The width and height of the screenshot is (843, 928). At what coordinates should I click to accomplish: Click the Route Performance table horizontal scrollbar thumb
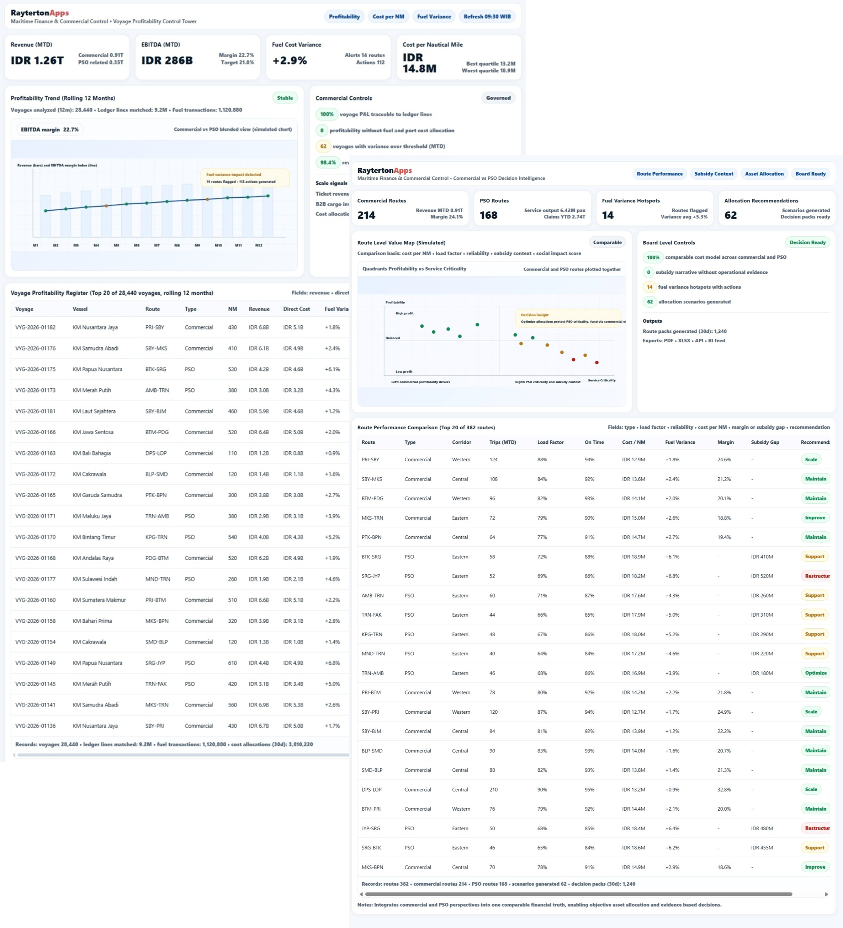pos(578,894)
